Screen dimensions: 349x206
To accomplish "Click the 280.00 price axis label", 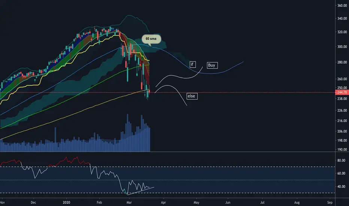I will coord(342,62).
